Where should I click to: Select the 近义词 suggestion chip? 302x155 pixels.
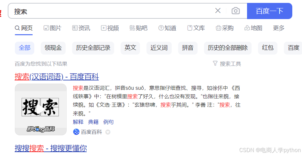click(159, 48)
